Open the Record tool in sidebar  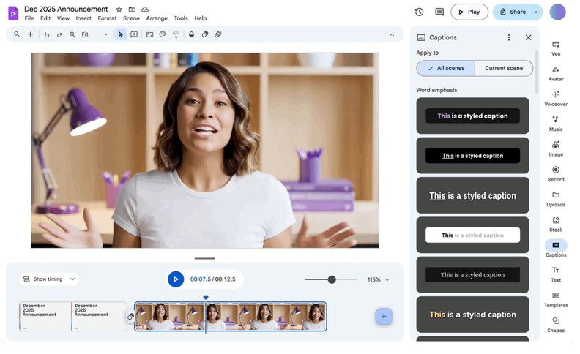click(x=556, y=173)
